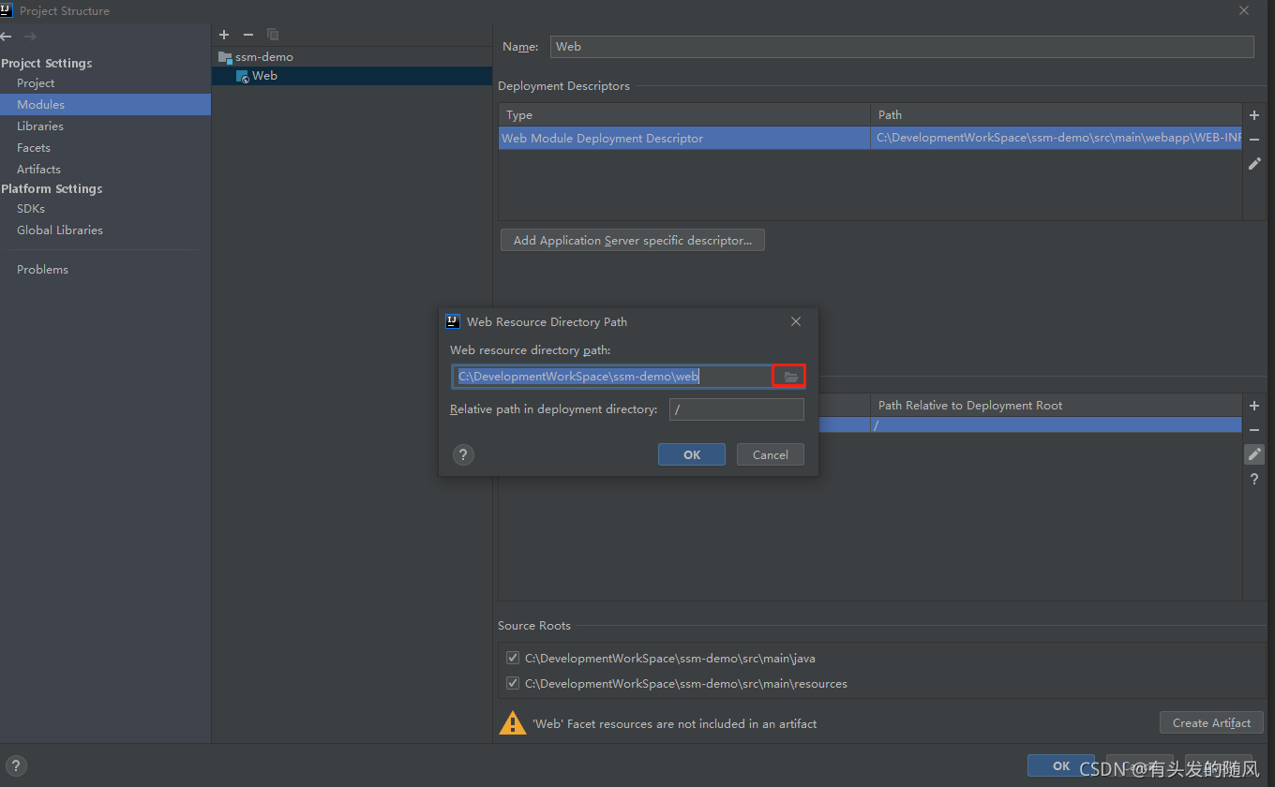1275x787 pixels.
Task: Open Facets settings section
Action: point(34,148)
